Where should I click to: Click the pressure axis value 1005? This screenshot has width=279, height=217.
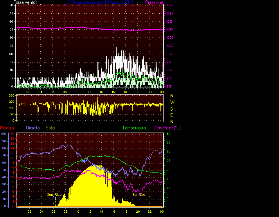click(170, 38)
